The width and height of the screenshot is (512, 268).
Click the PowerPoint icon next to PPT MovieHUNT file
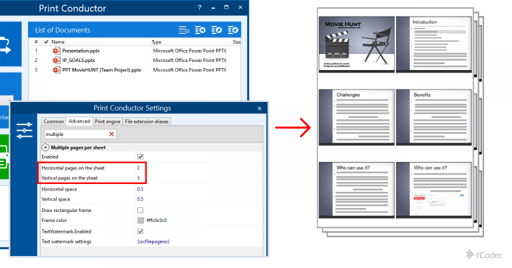click(x=57, y=70)
